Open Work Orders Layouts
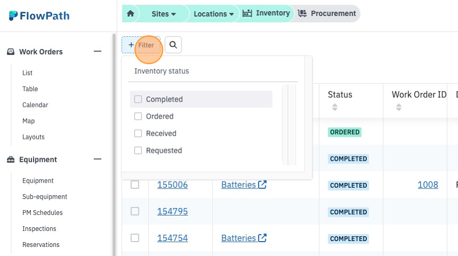The width and height of the screenshot is (458, 256). pos(34,137)
